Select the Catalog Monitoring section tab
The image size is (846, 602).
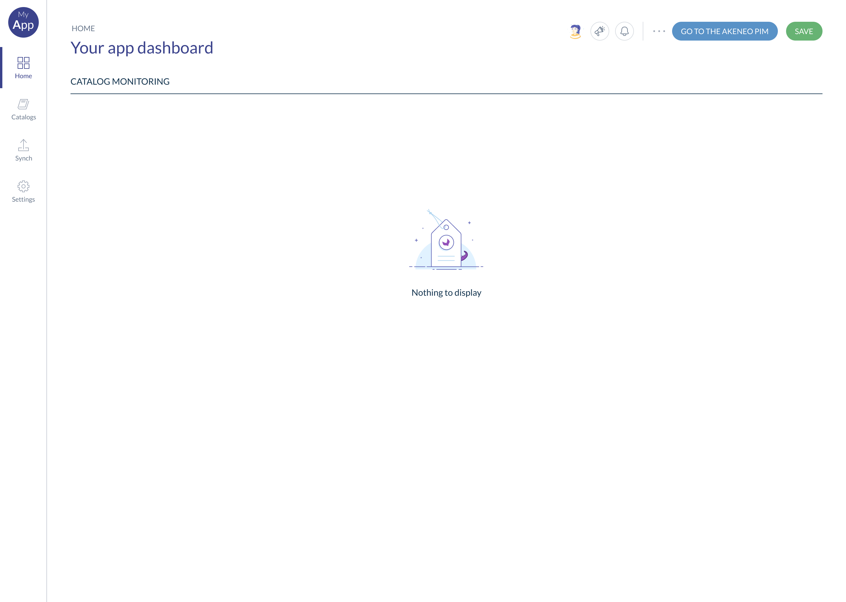[120, 81]
